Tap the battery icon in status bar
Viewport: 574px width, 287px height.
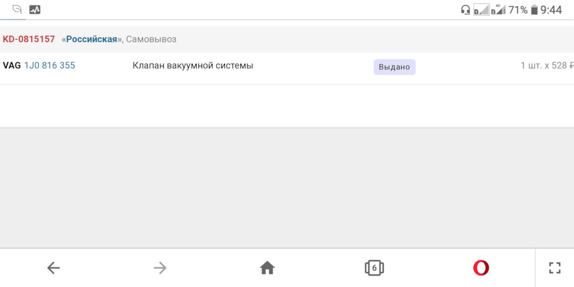tap(534, 10)
